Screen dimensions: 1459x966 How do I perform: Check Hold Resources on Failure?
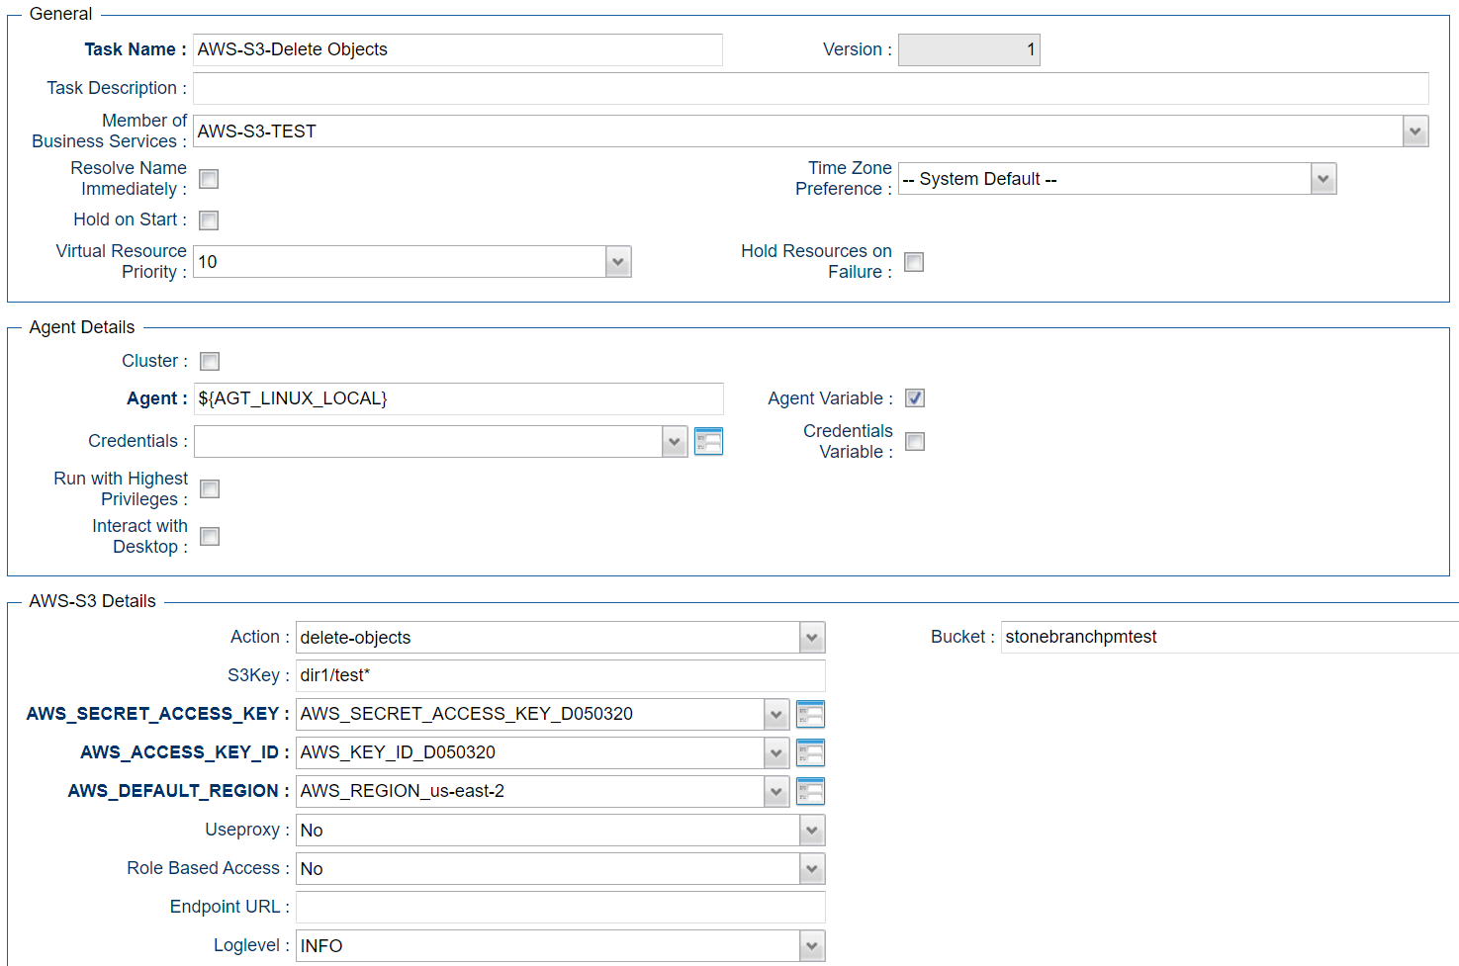pos(914,262)
